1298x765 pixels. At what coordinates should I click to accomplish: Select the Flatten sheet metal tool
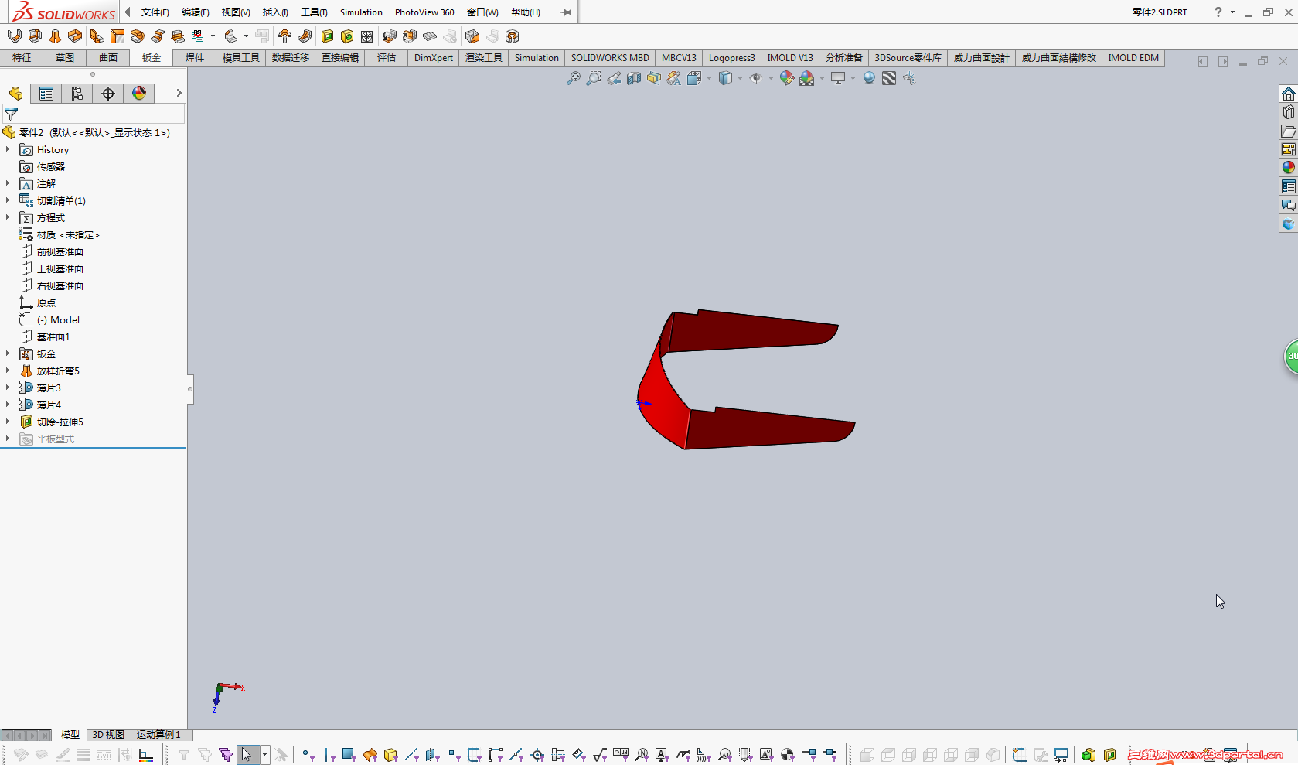point(430,36)
